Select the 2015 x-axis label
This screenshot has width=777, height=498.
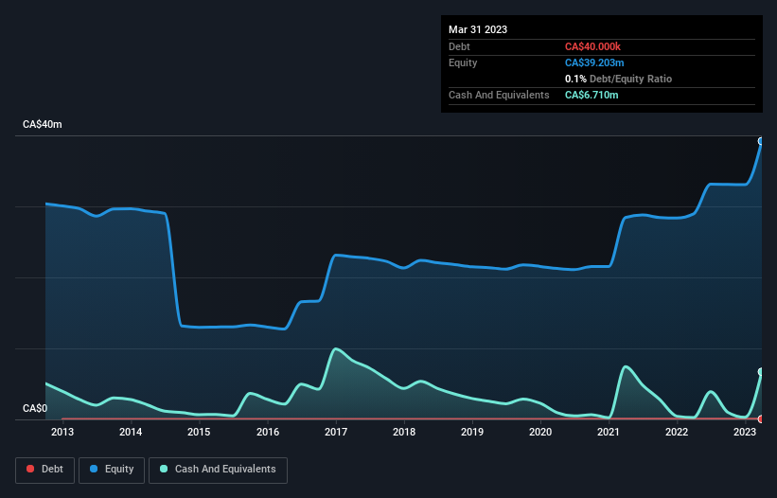pos(199,432)
